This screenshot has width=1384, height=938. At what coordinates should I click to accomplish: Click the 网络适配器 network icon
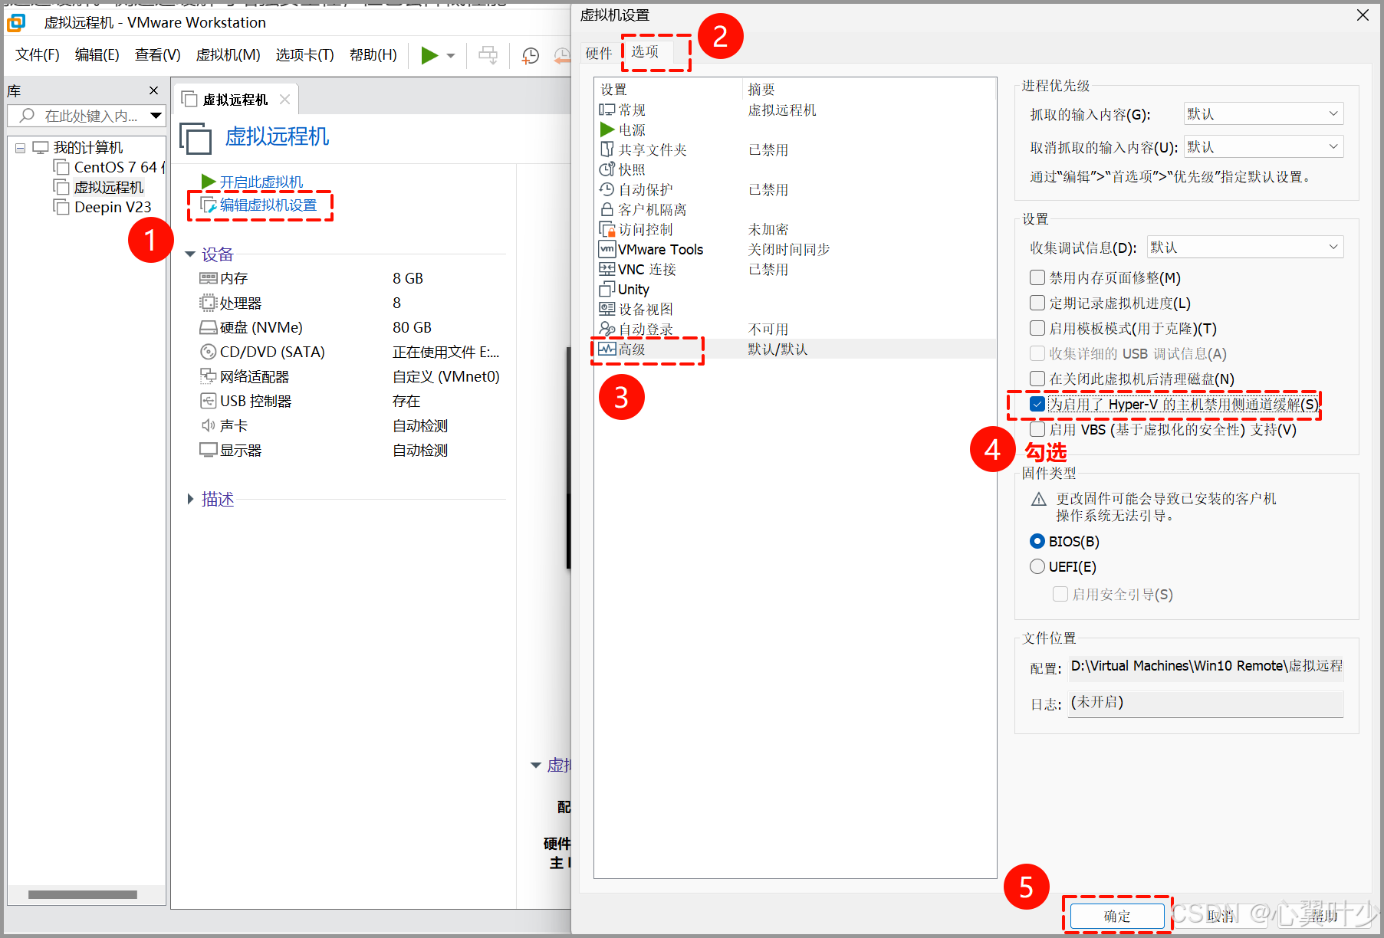click(x=209, y=376)
